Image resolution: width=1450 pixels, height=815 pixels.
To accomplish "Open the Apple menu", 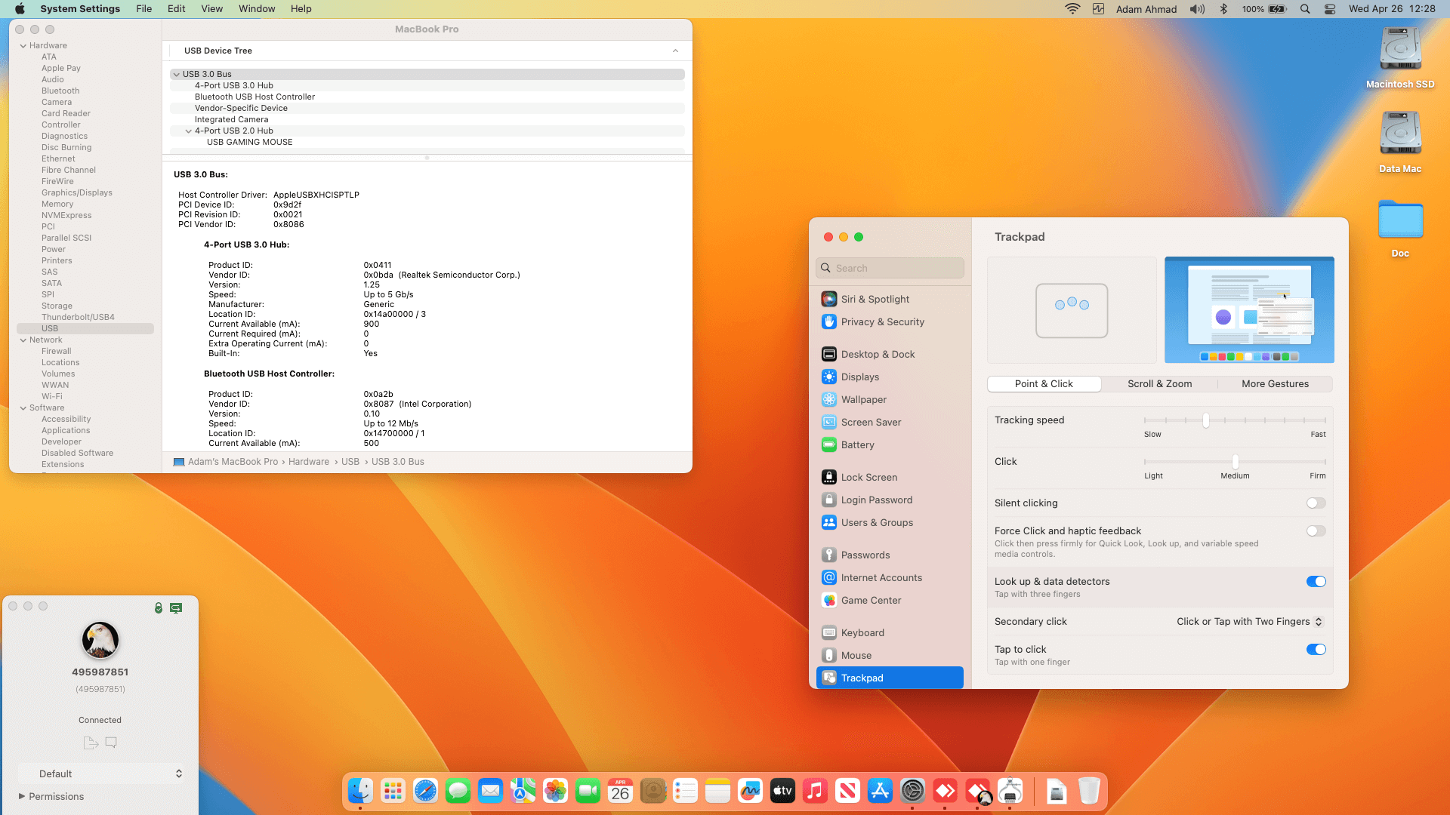I will pos(20,9).
